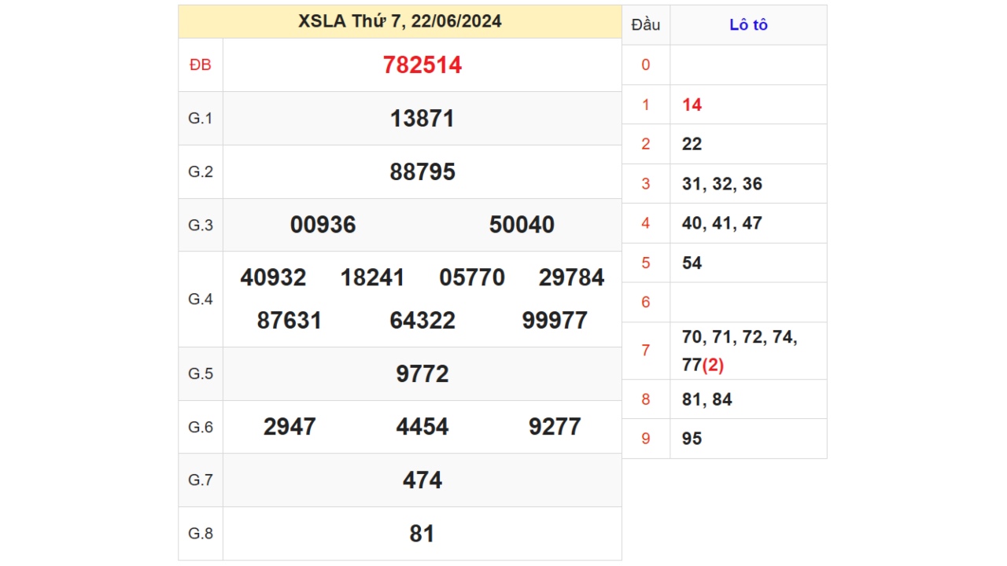Click lô tô value 22

click(692, 144)
